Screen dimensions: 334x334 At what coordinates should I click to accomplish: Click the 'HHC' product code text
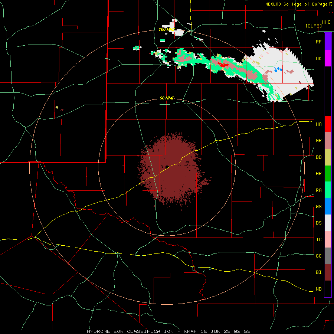(326, 22)
